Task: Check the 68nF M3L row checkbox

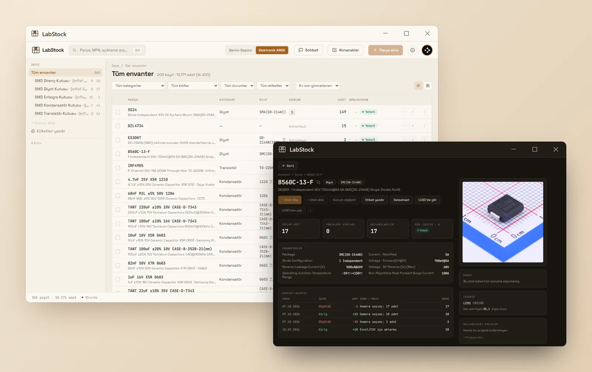Action: [118, 196]
